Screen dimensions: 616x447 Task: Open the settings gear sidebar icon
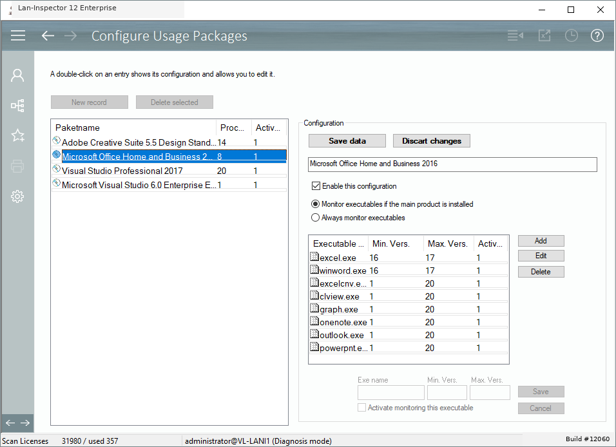(x=17, y=196)
